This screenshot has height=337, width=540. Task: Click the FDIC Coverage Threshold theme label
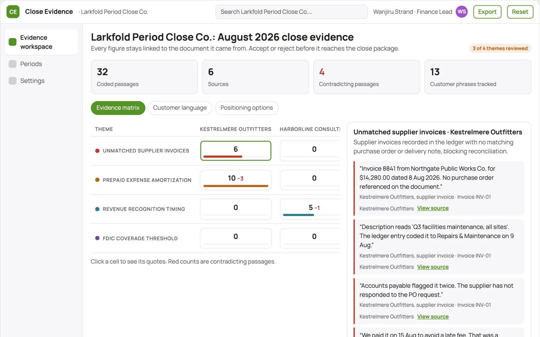(140, 238)
